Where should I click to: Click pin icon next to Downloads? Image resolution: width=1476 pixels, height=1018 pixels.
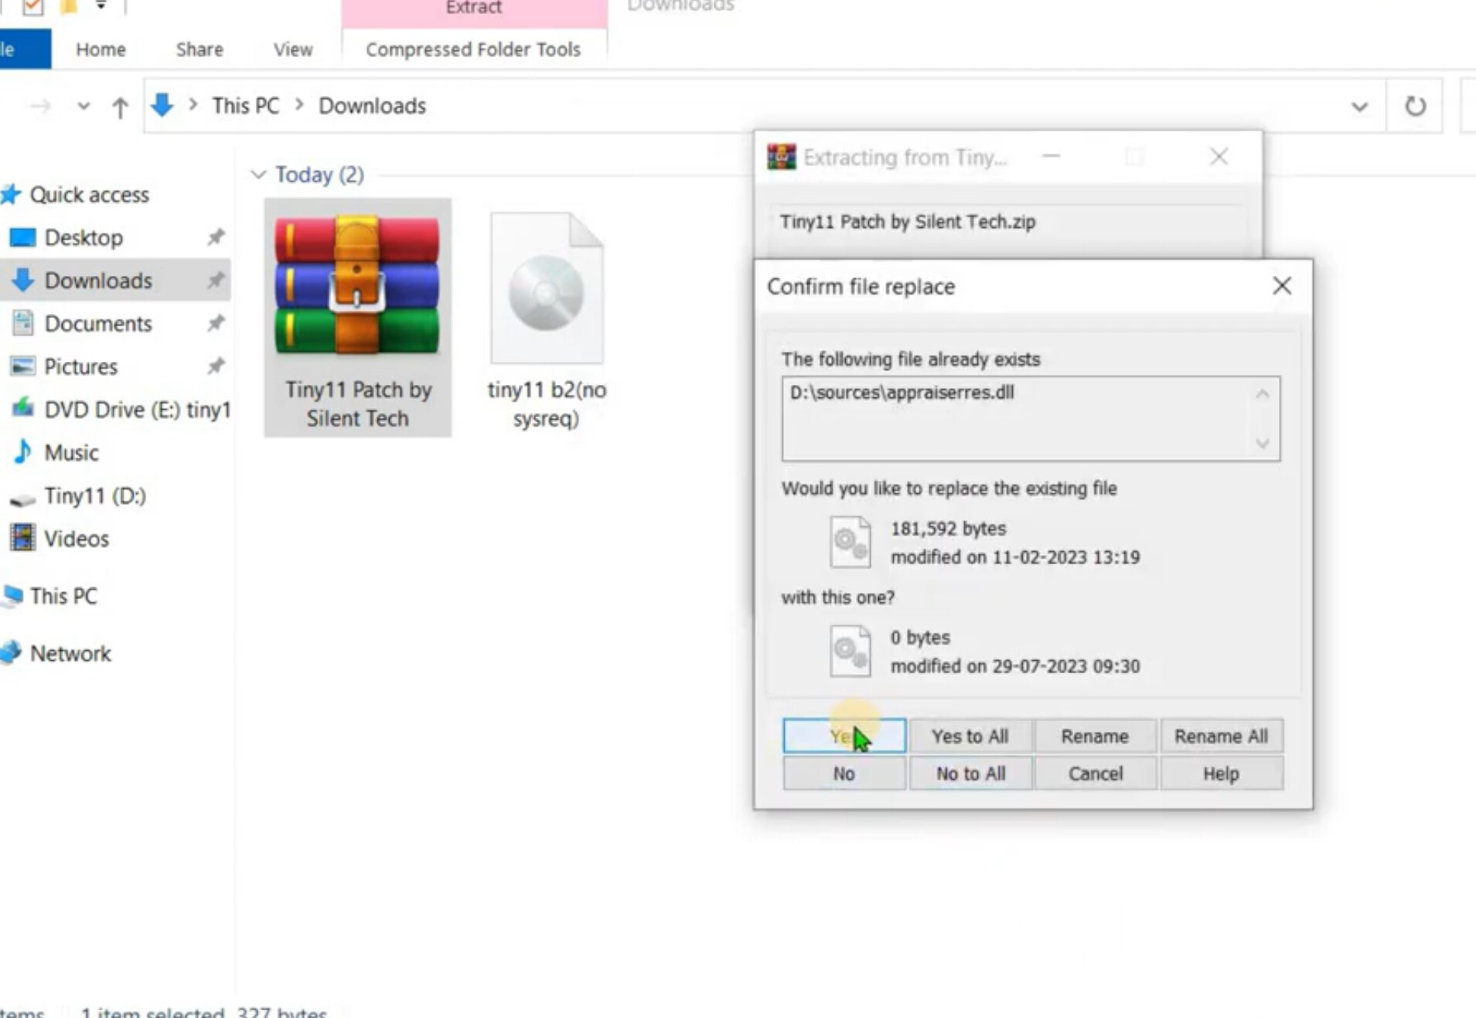click(216, 281)
